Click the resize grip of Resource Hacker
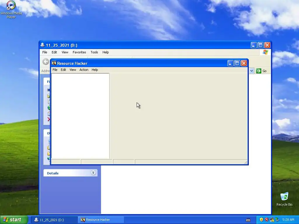The width and height of the screenshot is (299, 224). [x=246, y=162]
